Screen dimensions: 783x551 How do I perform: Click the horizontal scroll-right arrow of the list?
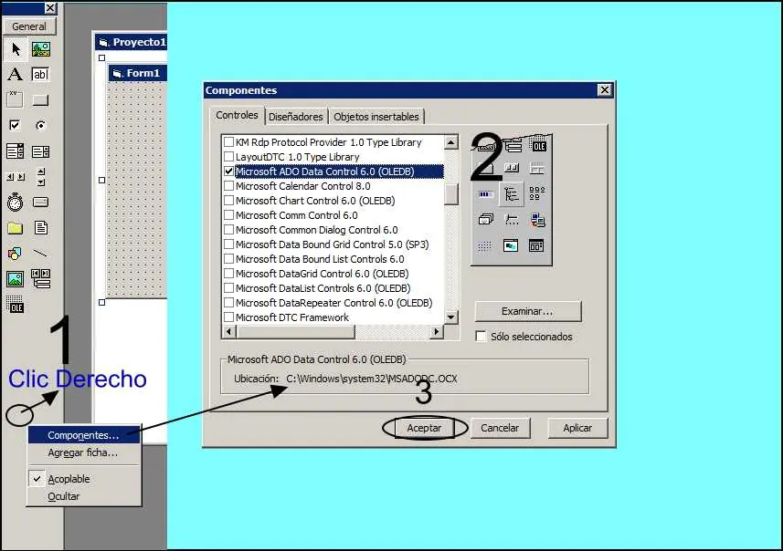pos(437,331)
